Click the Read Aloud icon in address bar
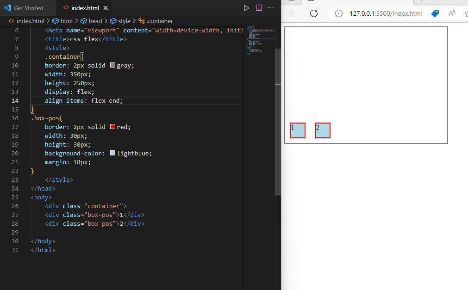 coord(452,13)
